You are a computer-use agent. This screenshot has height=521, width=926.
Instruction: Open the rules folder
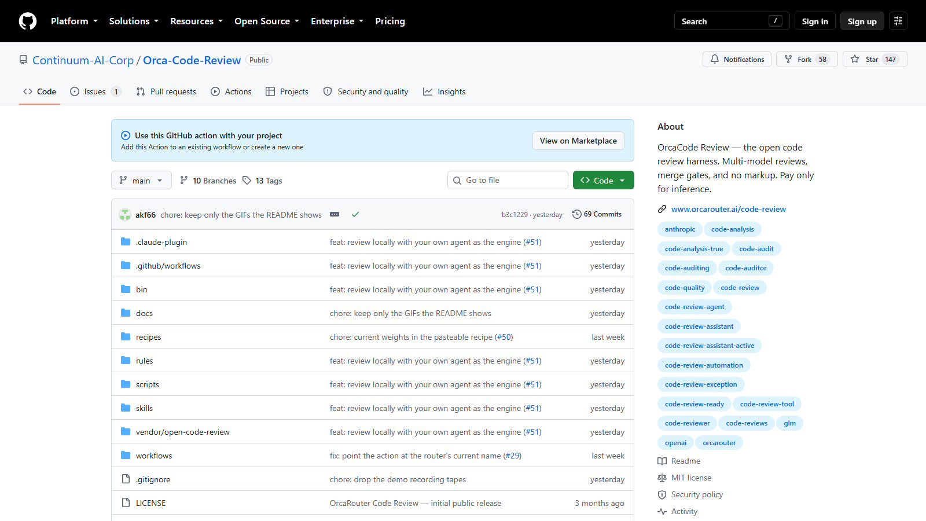tap(145, 361)
